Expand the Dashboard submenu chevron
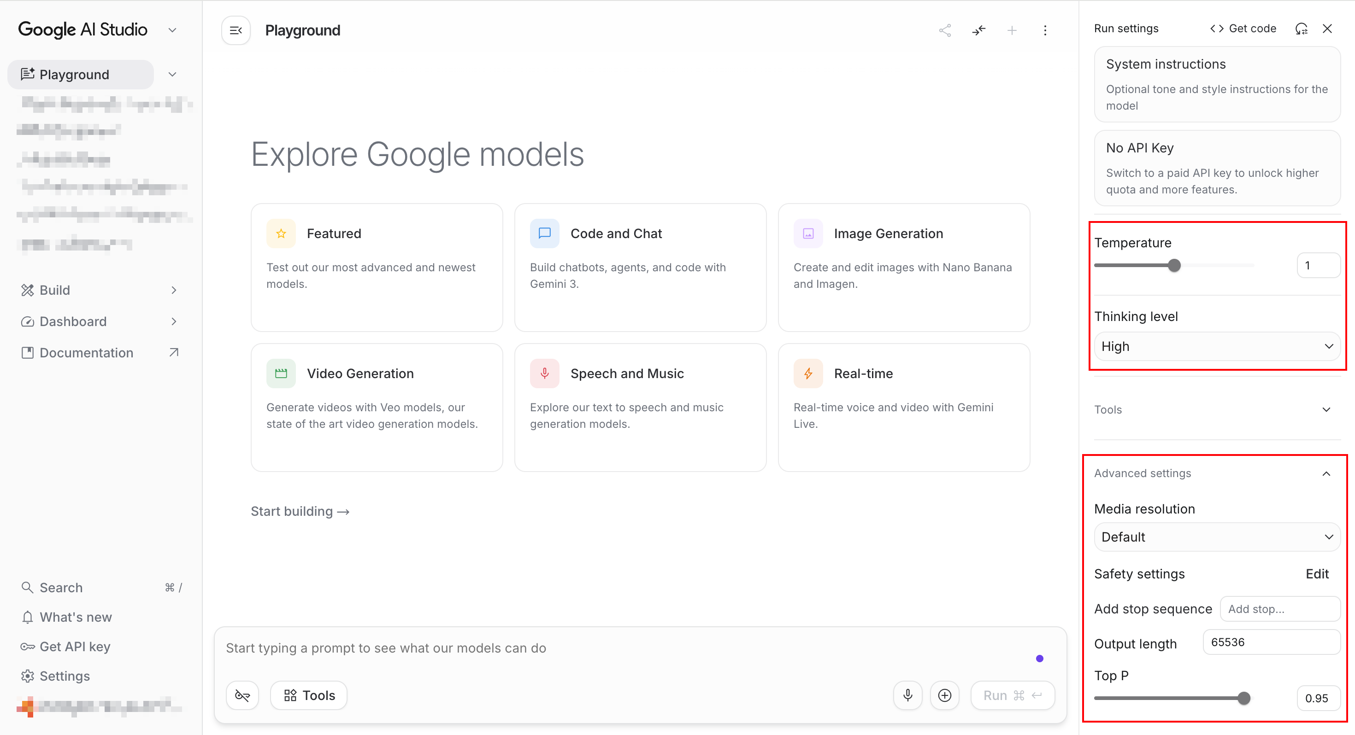The width and height of the screenshot is (1355, 735). 174,321
